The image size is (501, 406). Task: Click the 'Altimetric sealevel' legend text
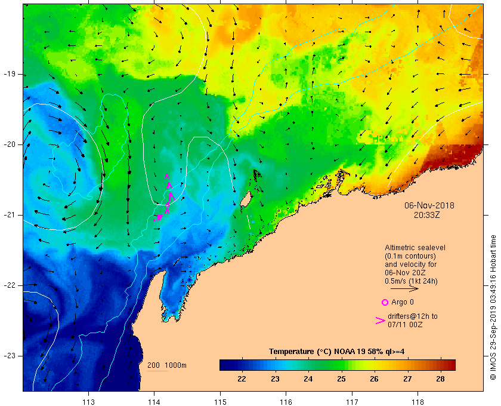(415, 248)
